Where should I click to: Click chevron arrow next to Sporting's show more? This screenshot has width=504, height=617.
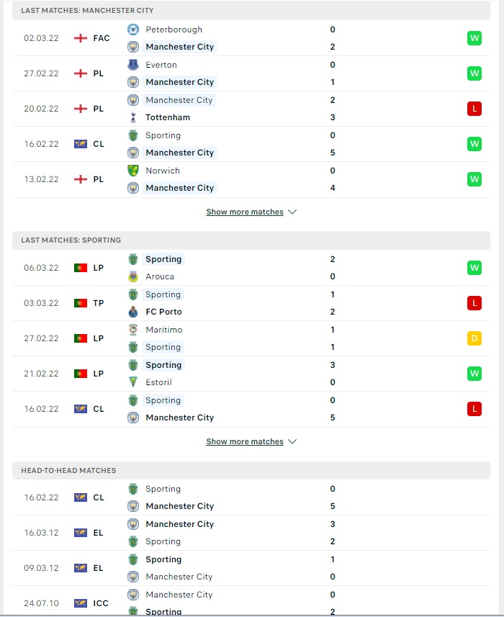point(292,442)
